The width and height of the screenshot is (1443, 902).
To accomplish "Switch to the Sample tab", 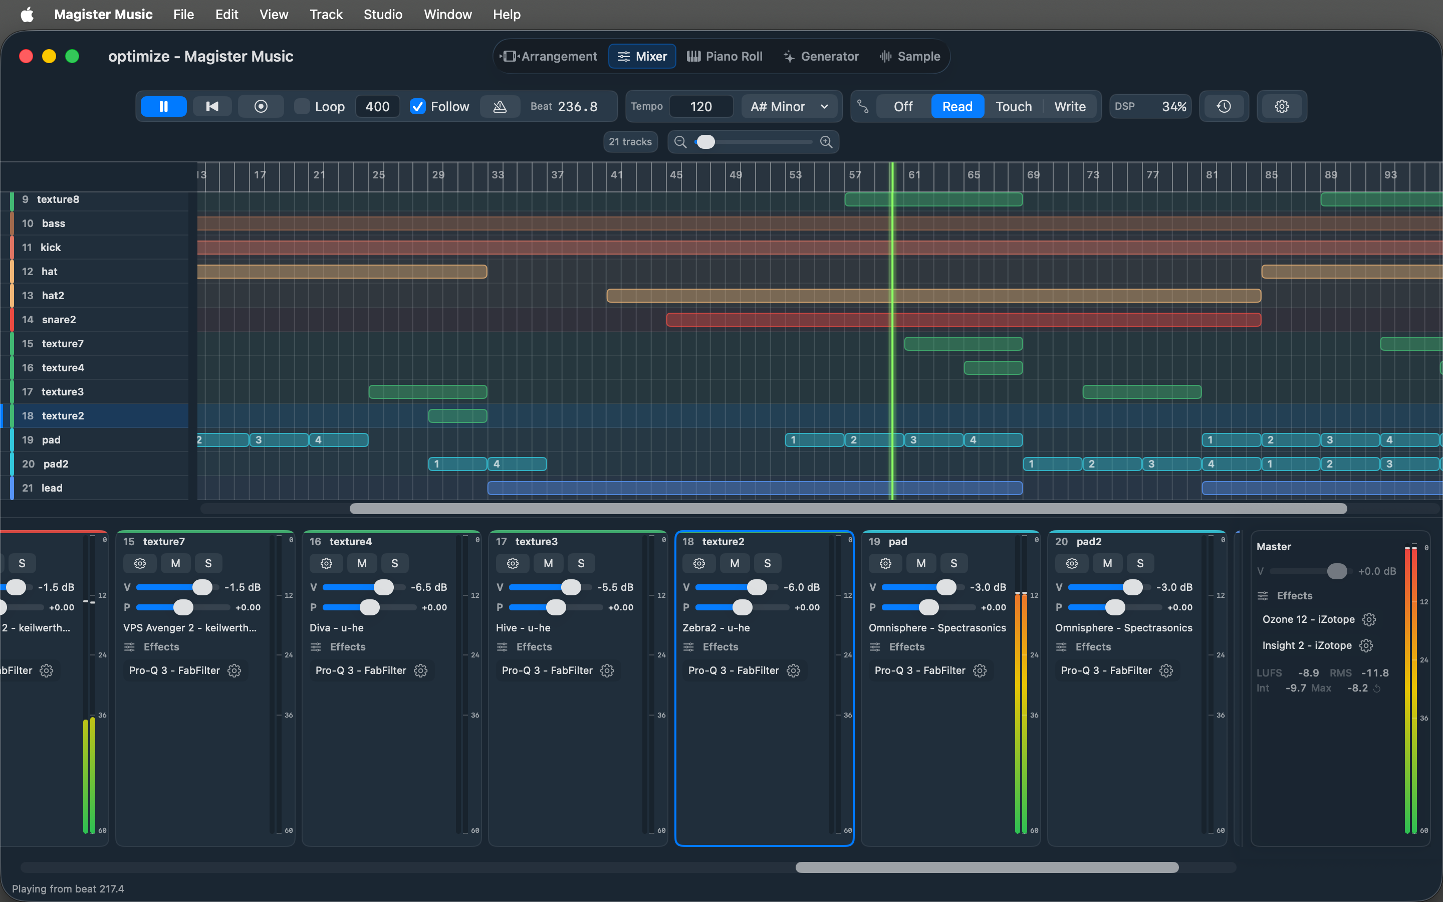I will [910, 56].
